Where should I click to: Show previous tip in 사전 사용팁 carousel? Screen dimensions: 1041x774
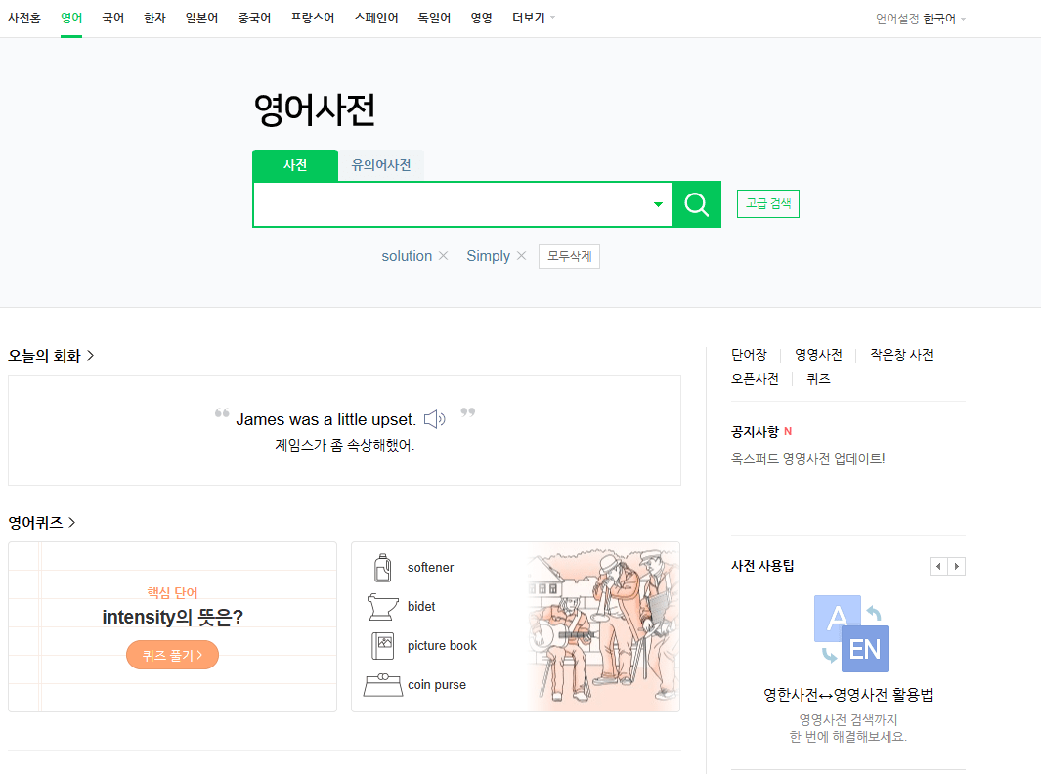pyautogui.click(x=938, y=566)
